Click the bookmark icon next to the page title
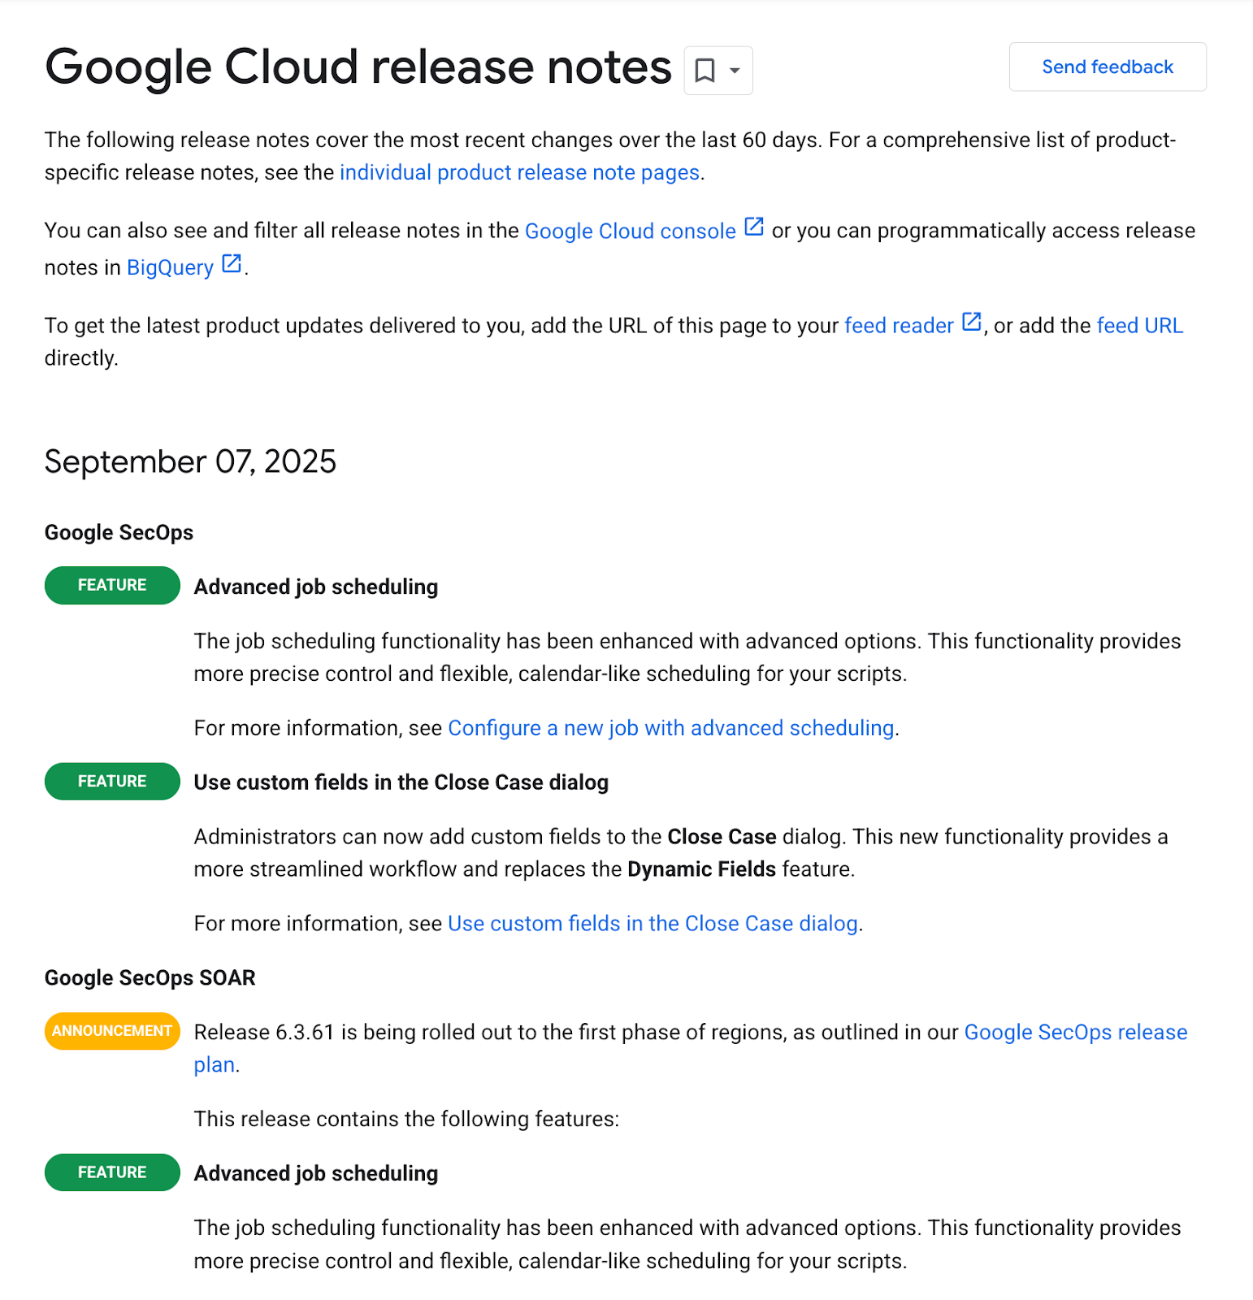The height and width of the screenshot is (1300, 1253). pyautogui.click(x=706, y=70)
